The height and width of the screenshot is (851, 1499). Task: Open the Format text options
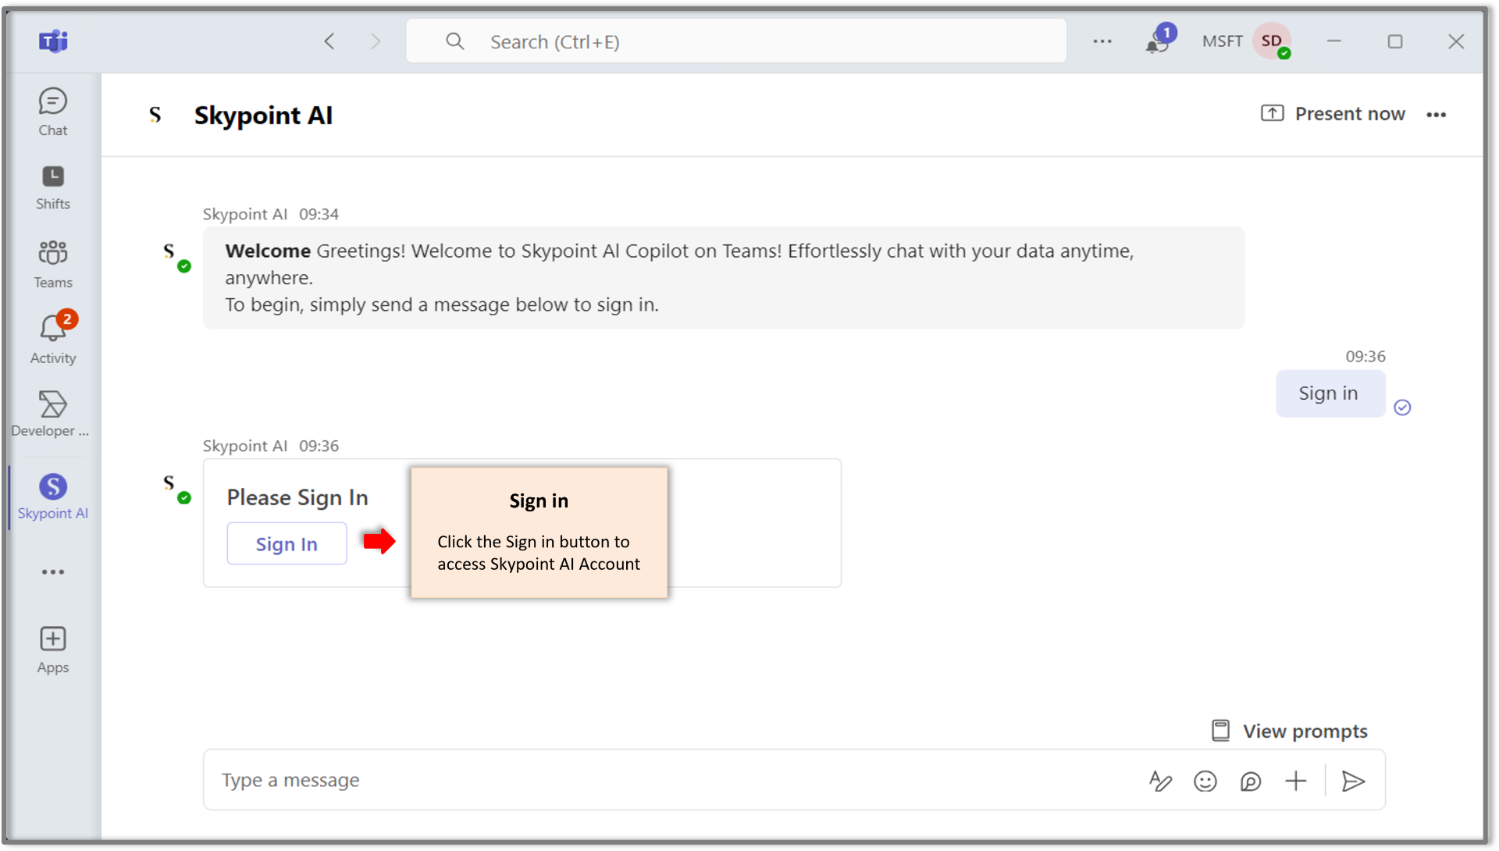pyautogui.click(x=1160, y=781)
